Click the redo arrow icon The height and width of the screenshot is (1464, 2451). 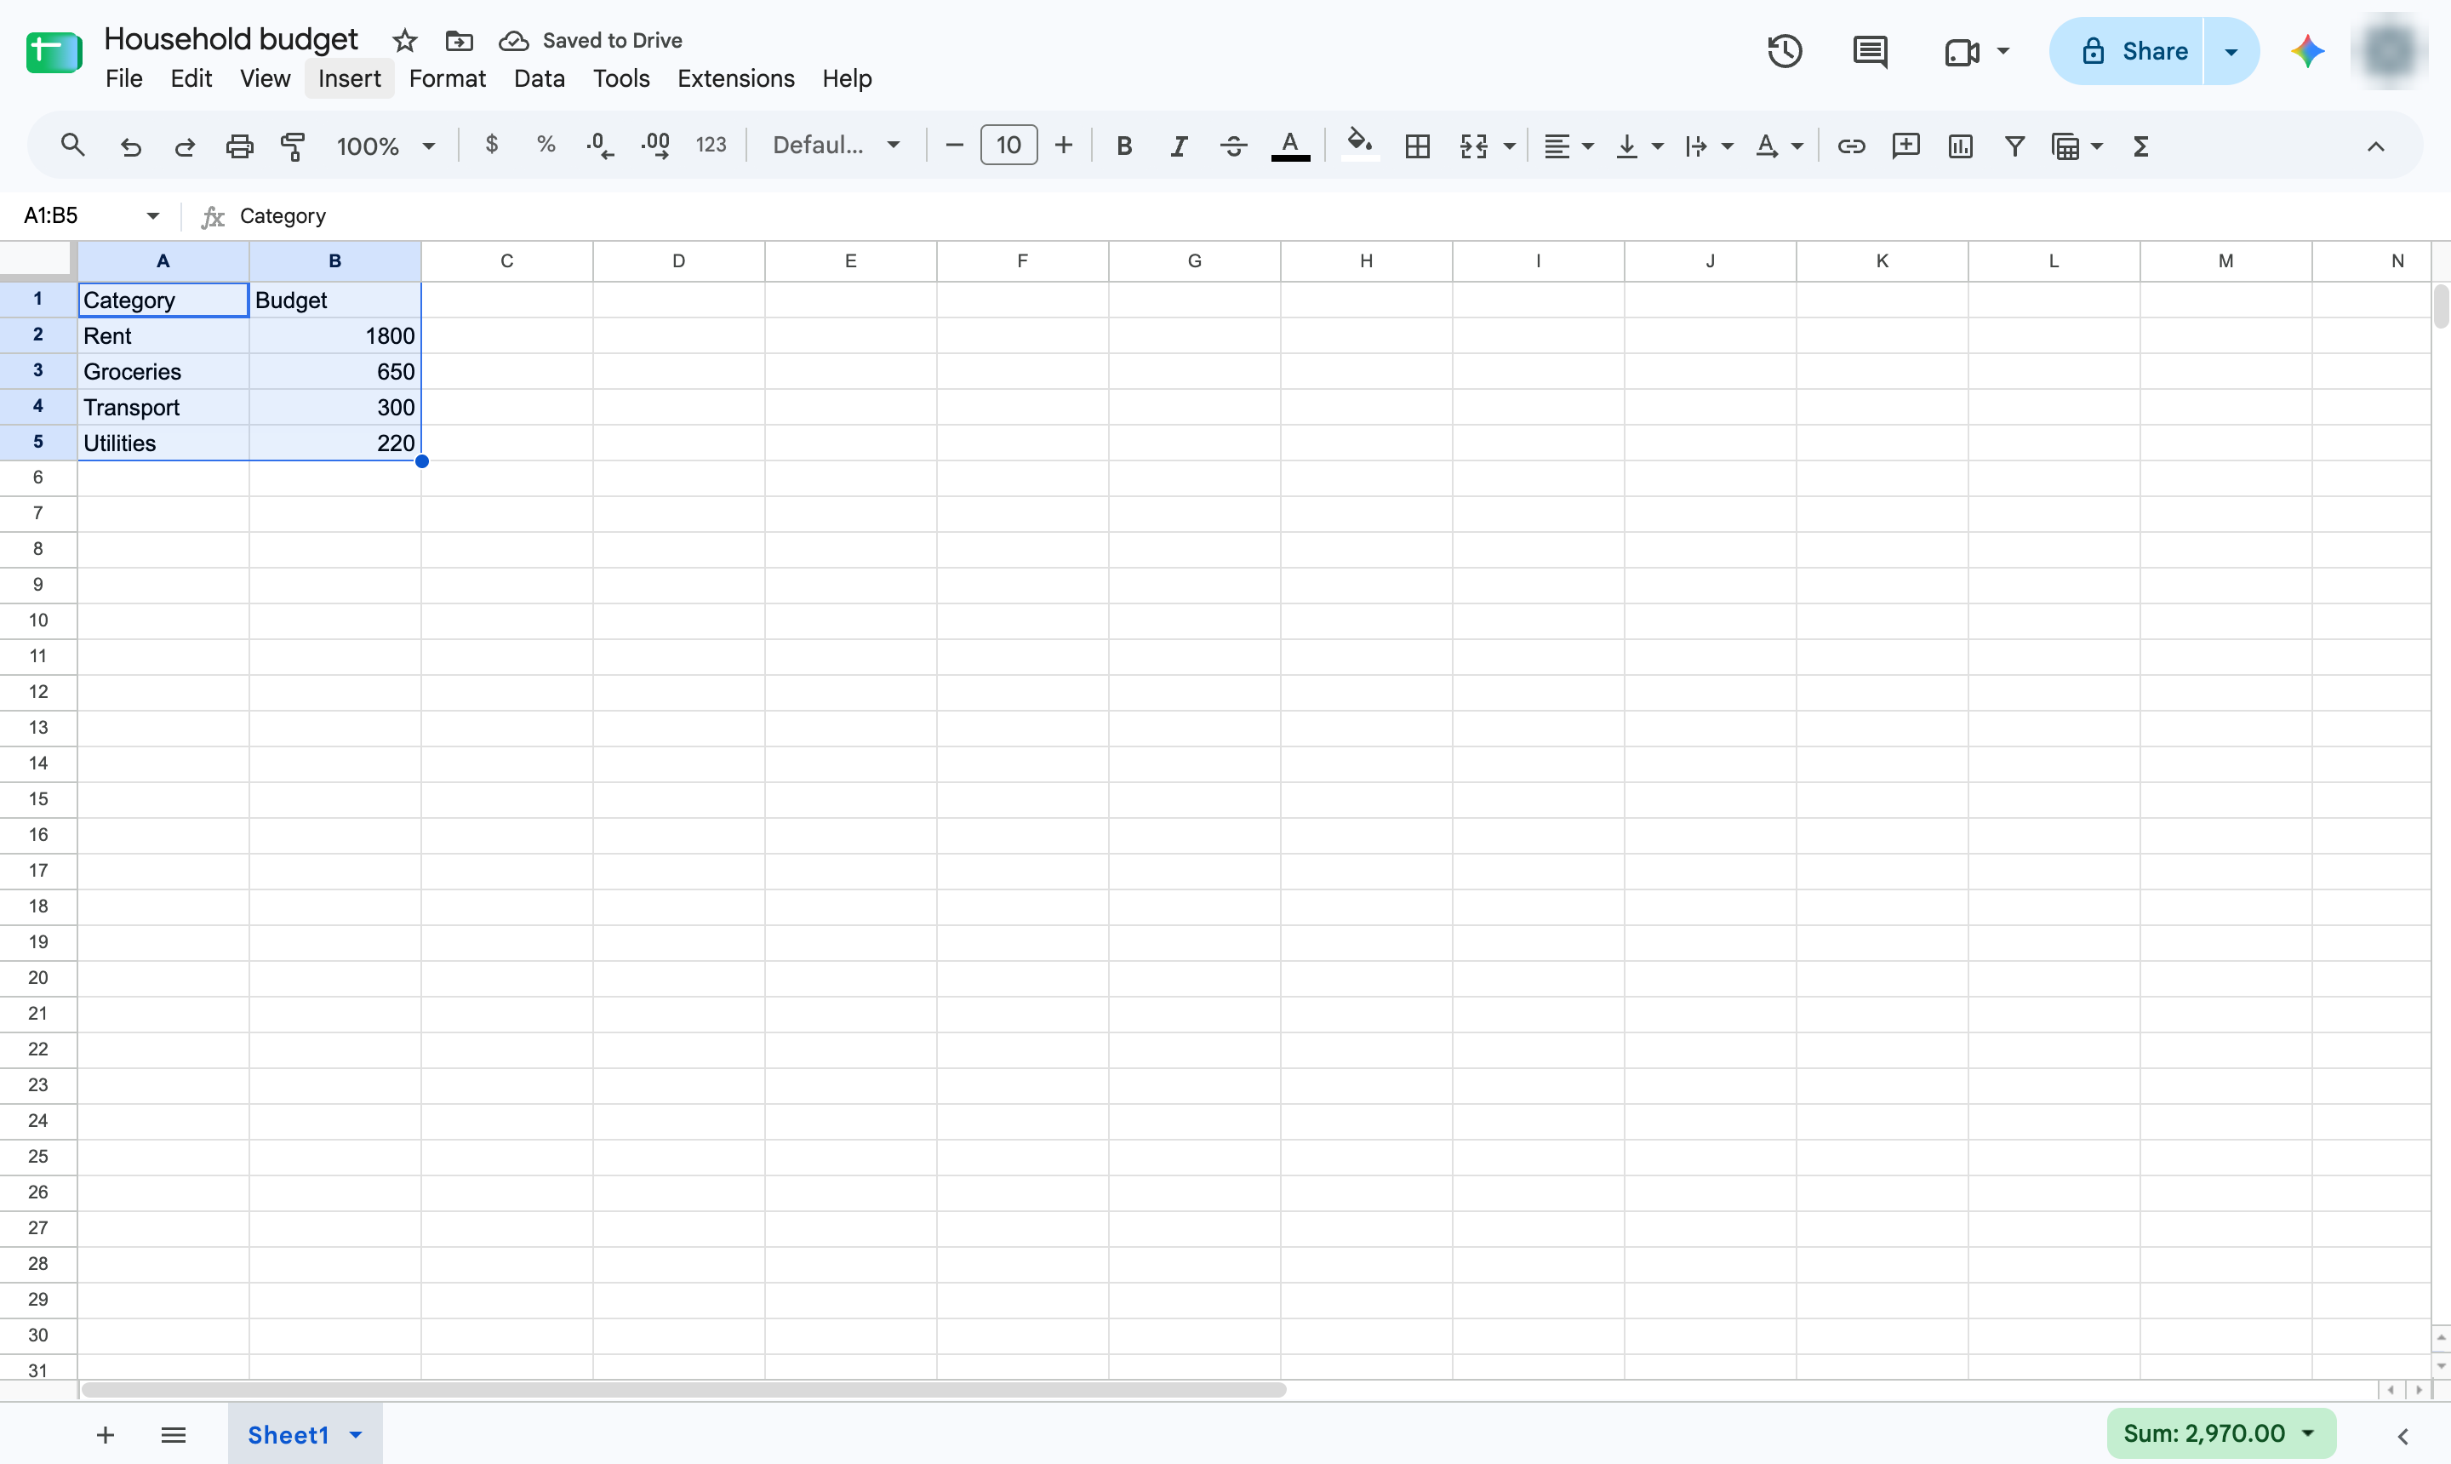coord(185,147)
